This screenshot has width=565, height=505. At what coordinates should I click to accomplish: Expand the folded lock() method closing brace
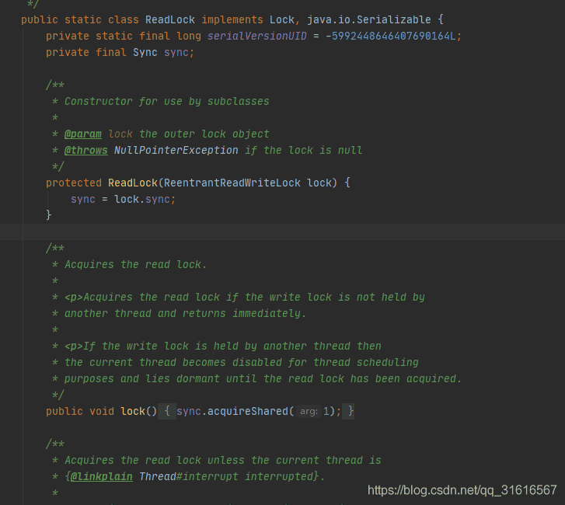351,411
